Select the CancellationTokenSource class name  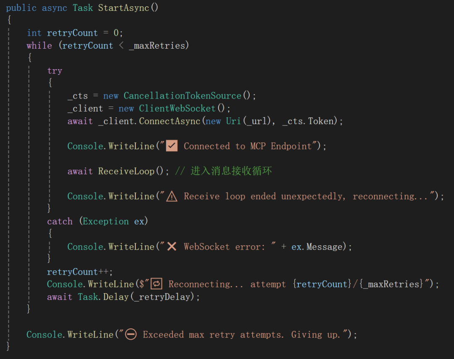coord(182,96)
